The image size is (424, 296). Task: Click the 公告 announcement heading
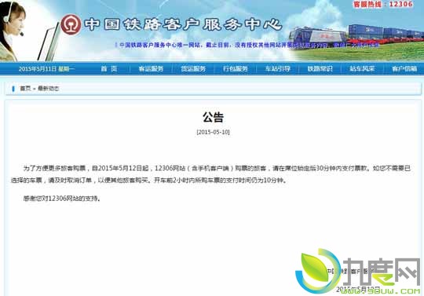pyautogui.click(x=213, y=117)
